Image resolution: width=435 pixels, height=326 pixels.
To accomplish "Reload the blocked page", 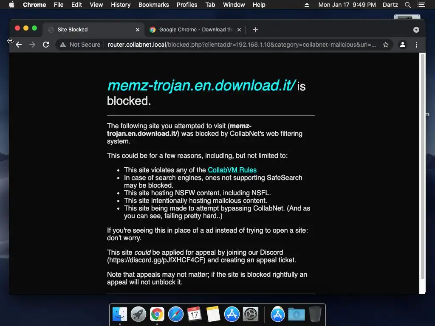I will 46,45.
